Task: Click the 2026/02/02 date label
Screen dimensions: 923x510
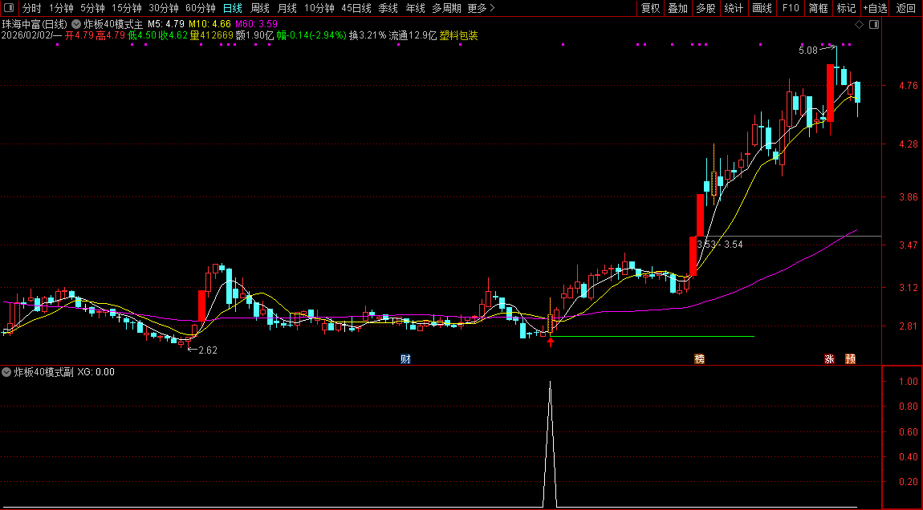Action: [26, 35]
